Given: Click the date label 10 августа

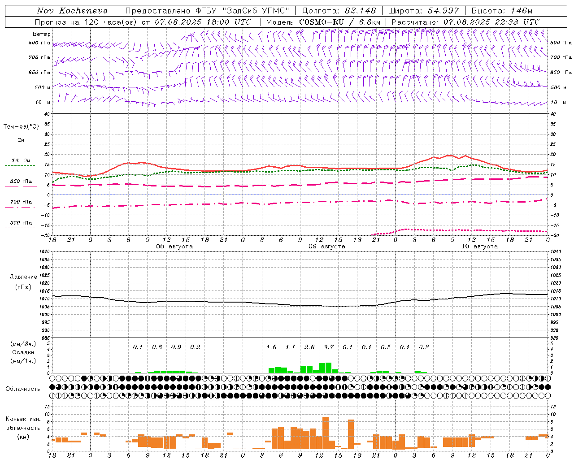Looking at the screenshot, I should pyautogui.click(x=479, y=247).
